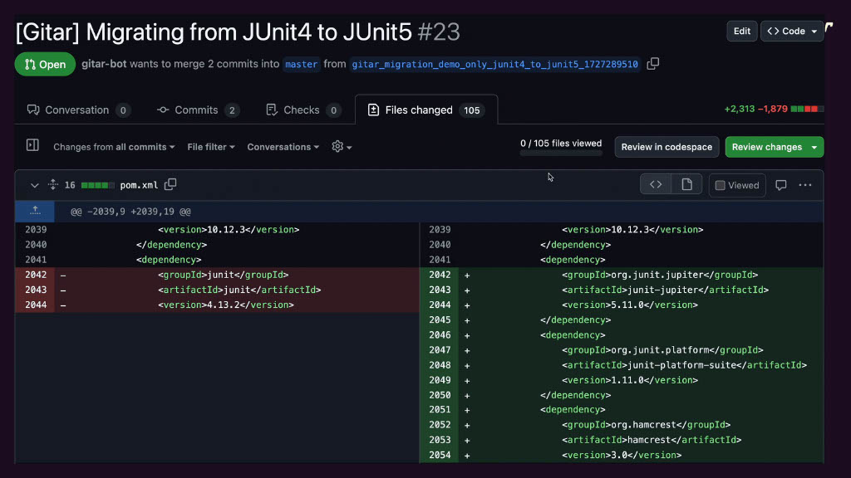The height and width of the screenshot is (478, 851).
Task: Mark pom.xml as Viewed
Action: coord(737,185)
